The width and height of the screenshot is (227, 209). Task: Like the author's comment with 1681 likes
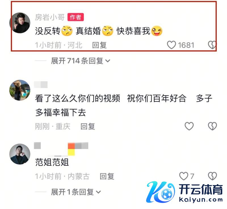[x=171, y=45]
